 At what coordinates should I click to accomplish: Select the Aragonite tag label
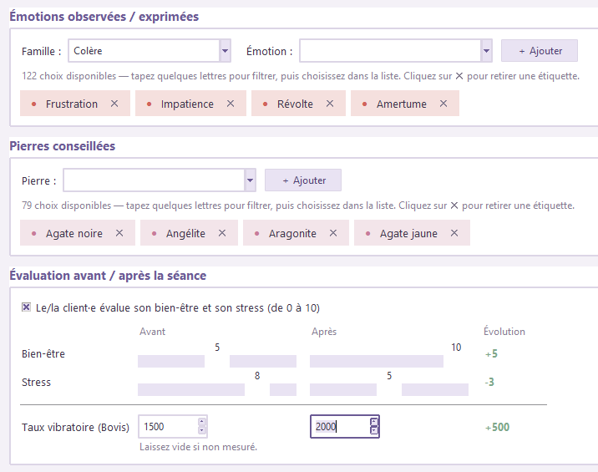(x=292, y=233)
